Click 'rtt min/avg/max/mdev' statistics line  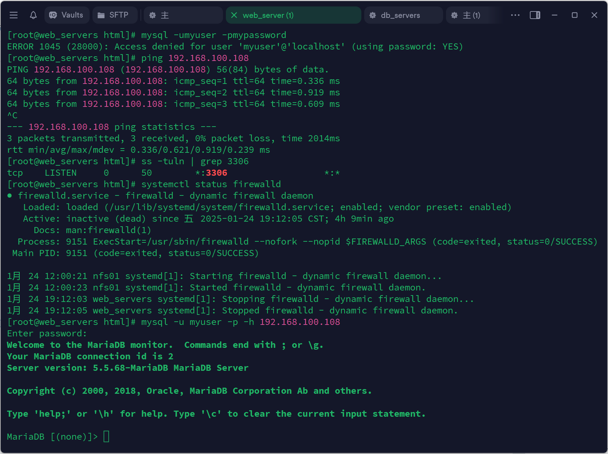pyautogui.click(x=139, y=150)
